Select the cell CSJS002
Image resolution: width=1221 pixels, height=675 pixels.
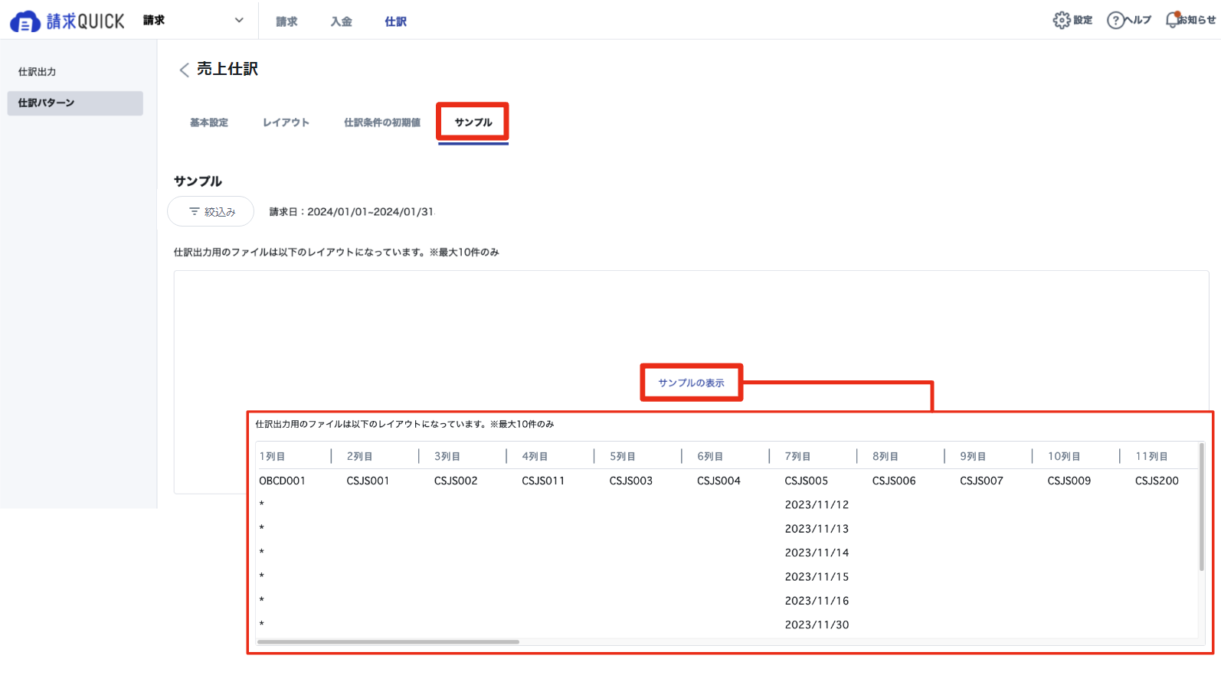[456, 481]
